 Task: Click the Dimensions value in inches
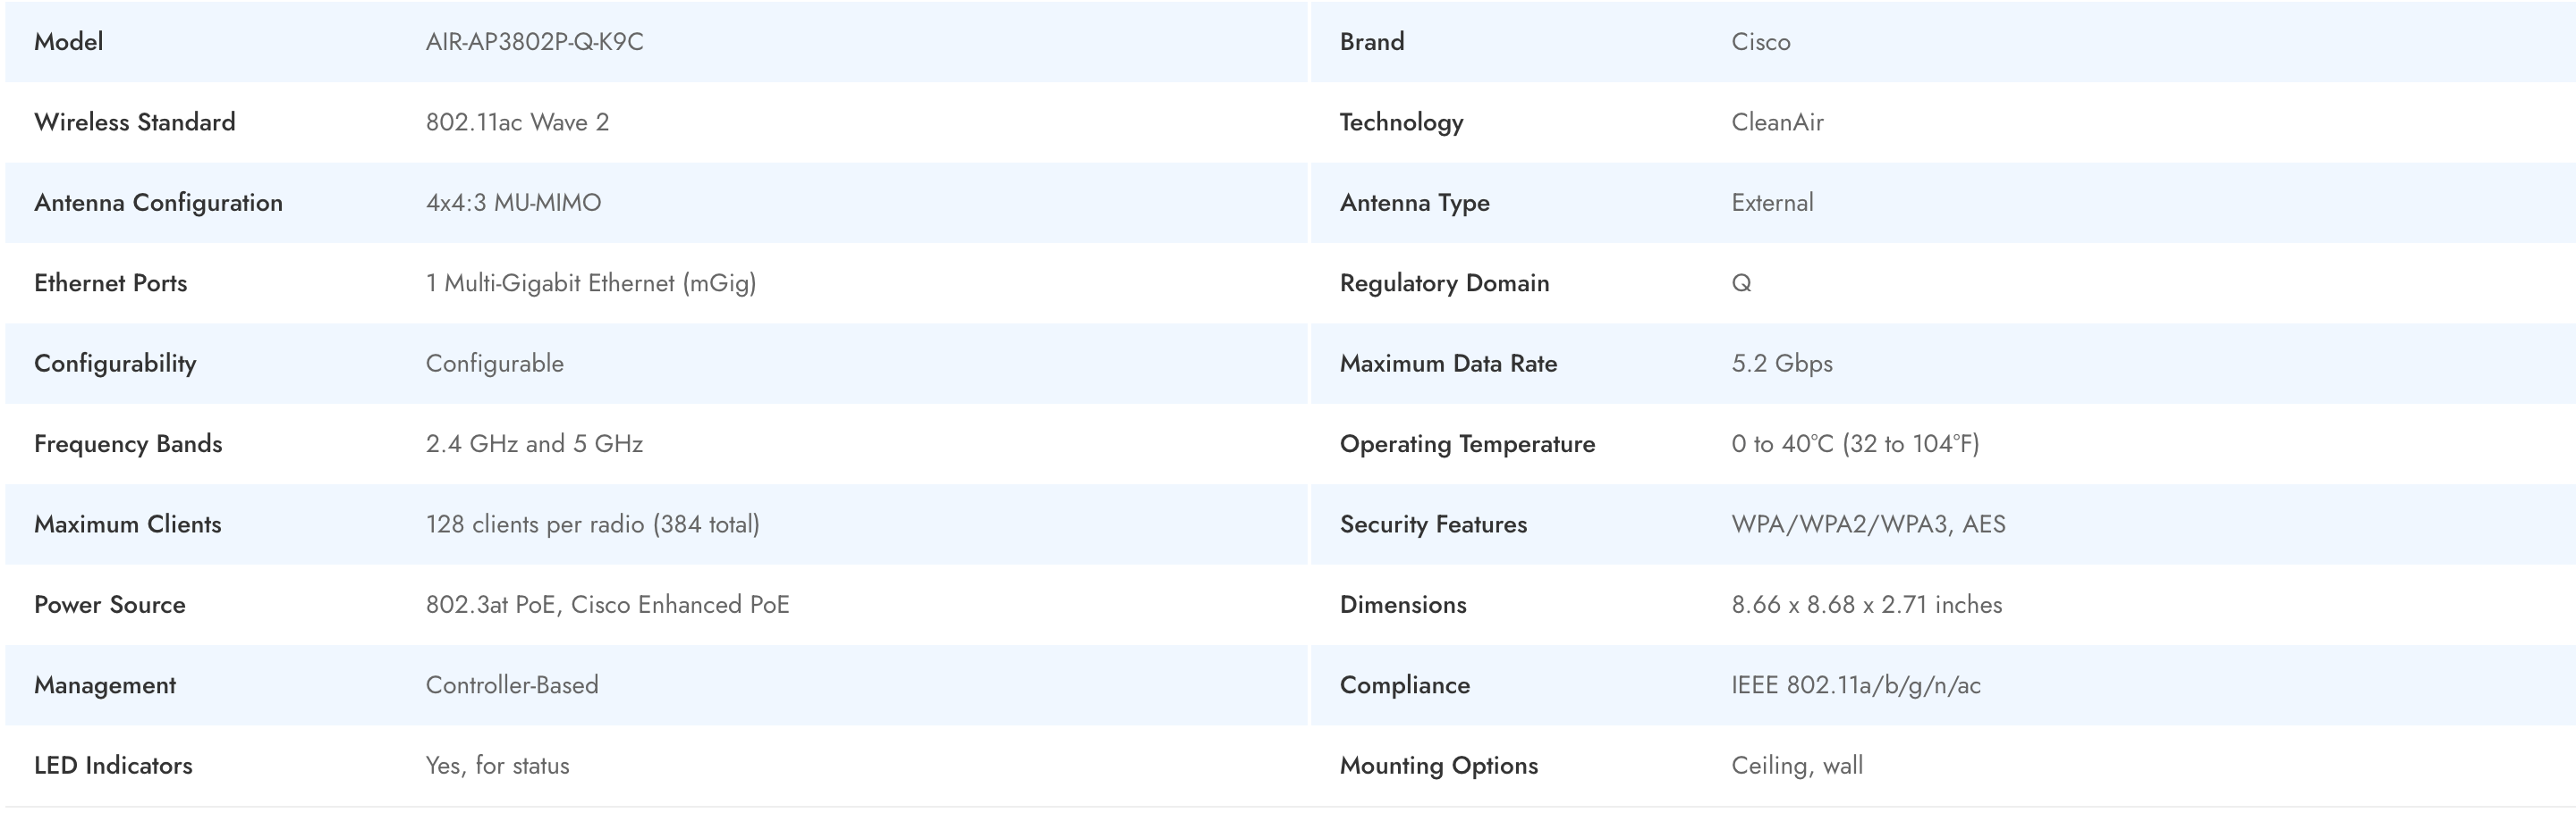point(1866,604)
